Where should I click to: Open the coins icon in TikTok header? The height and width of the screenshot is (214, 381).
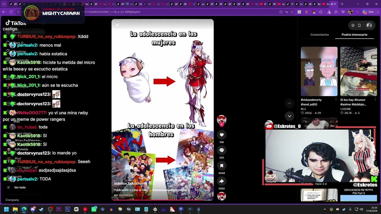[353, 26]
